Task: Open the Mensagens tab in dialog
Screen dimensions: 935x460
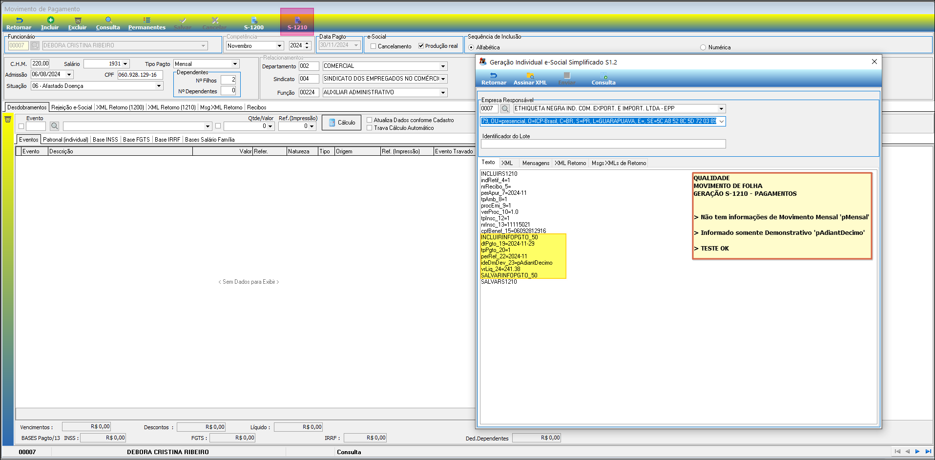Action: click(x=536, y=163)
